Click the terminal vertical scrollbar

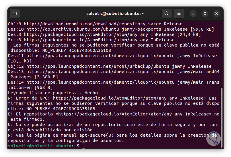(221, 118)
